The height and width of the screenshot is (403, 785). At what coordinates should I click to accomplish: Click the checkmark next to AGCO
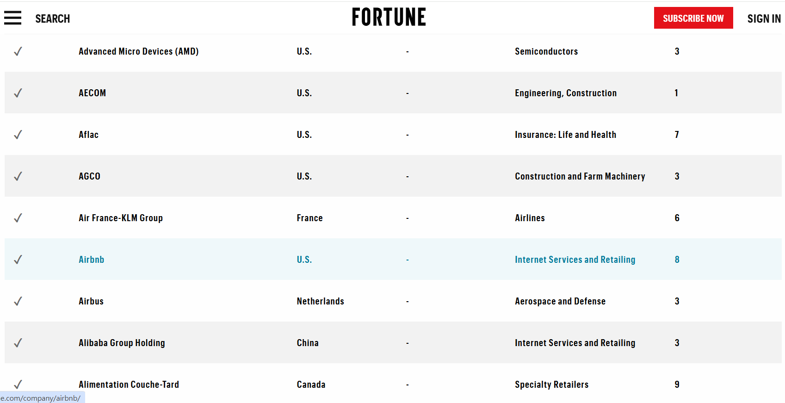(18, 176)
